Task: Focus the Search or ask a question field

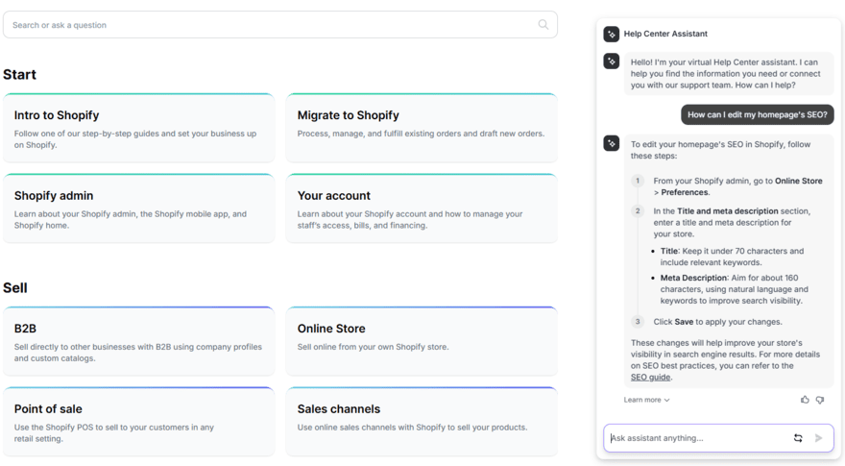Action: (280, 25)
